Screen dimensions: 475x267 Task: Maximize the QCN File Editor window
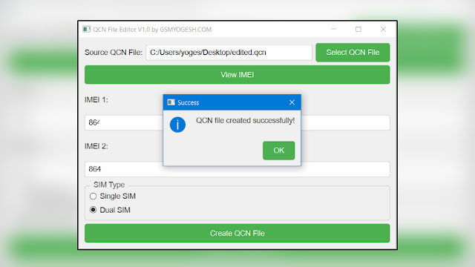point(358,29)
